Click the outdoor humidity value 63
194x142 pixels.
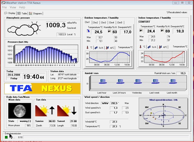(115, 32)
